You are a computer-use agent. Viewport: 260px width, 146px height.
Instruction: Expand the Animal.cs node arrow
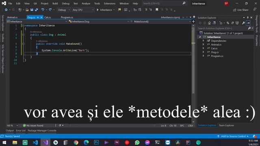point(203,45)
